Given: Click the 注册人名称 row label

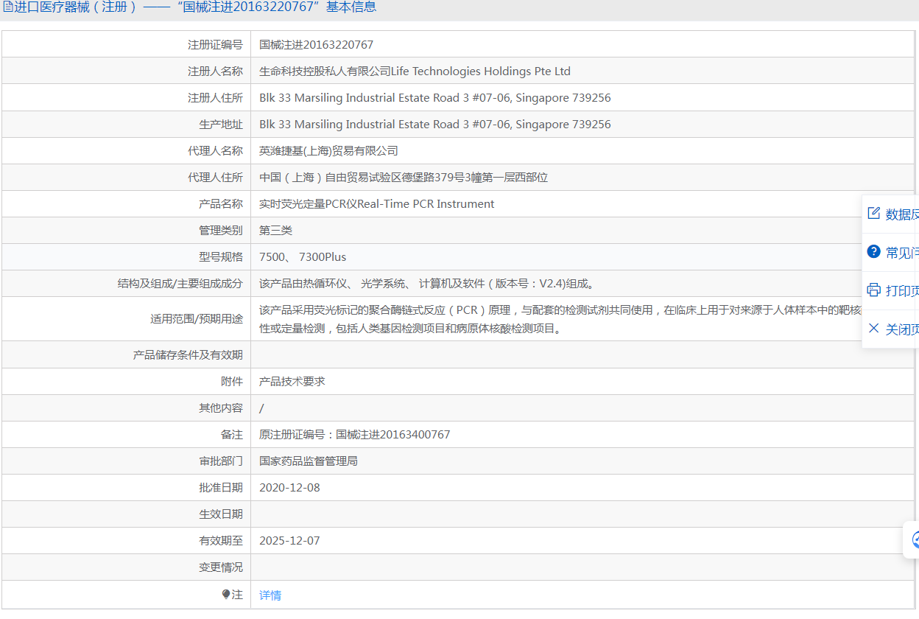Looking at the screenshot, I should [x=215, y=71].
